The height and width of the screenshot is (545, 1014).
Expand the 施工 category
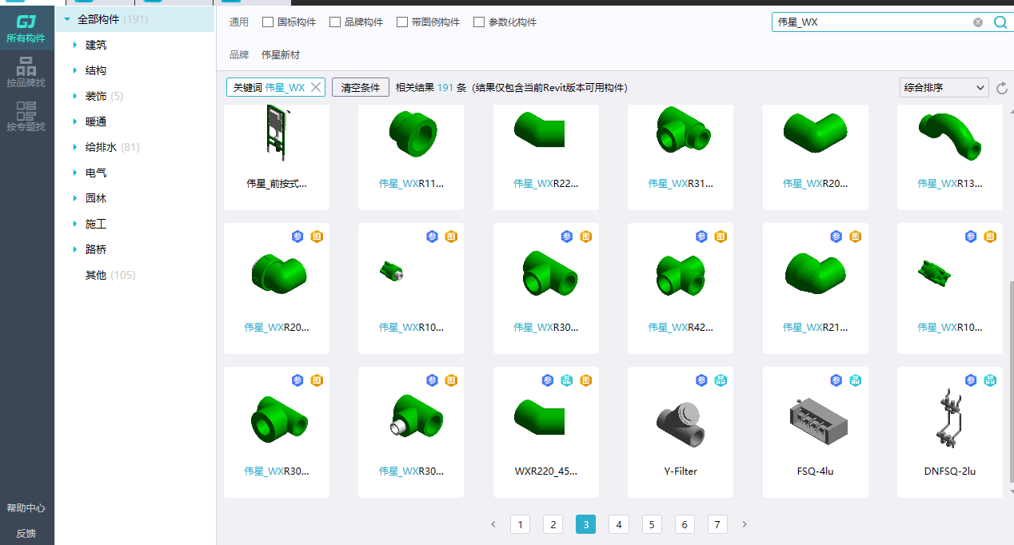74,224
